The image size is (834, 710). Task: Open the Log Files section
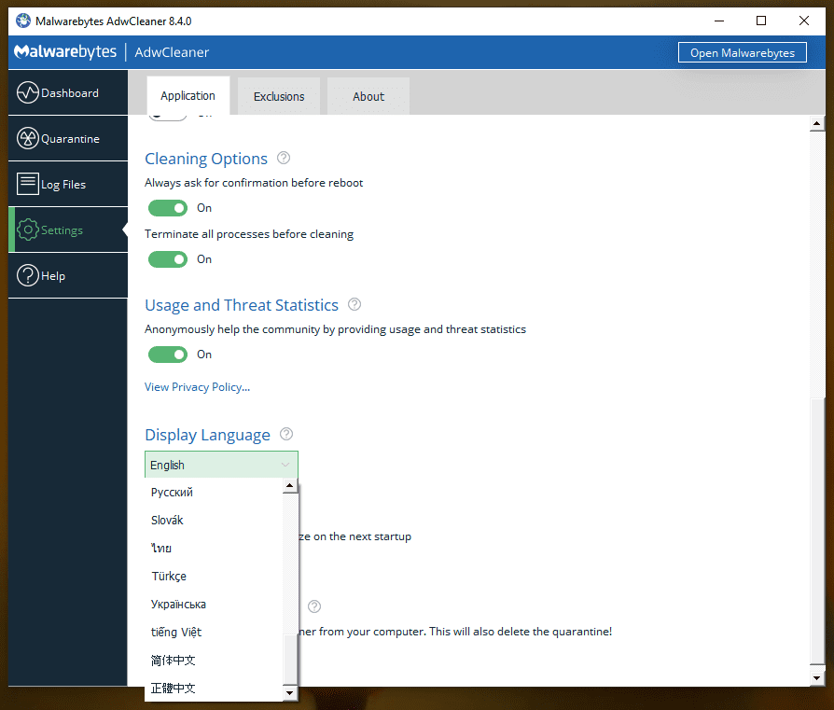point(68,184)
